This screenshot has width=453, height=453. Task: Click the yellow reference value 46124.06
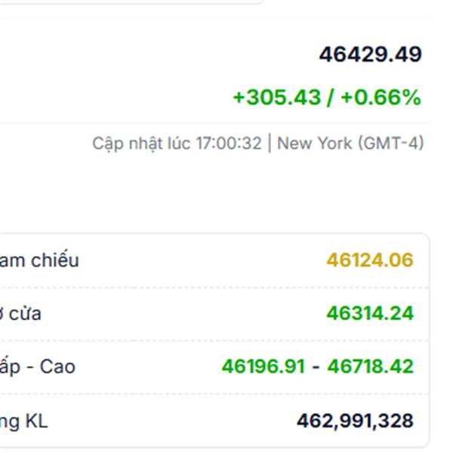point(370,260)
